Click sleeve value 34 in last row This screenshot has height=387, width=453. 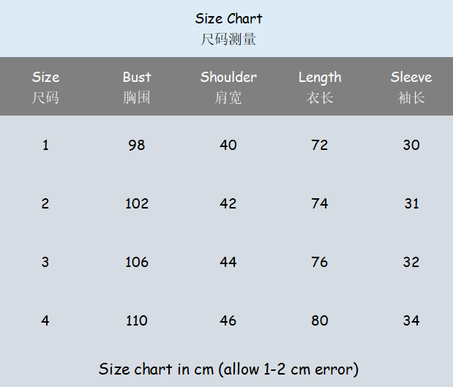[411, 320]
